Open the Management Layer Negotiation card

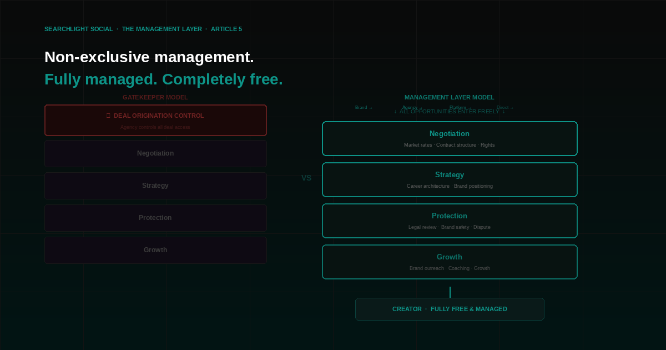pos(450,138)
